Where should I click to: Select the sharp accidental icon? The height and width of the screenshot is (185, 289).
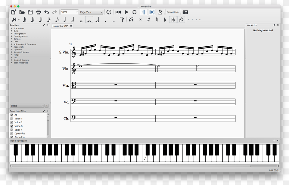(148, 20)
